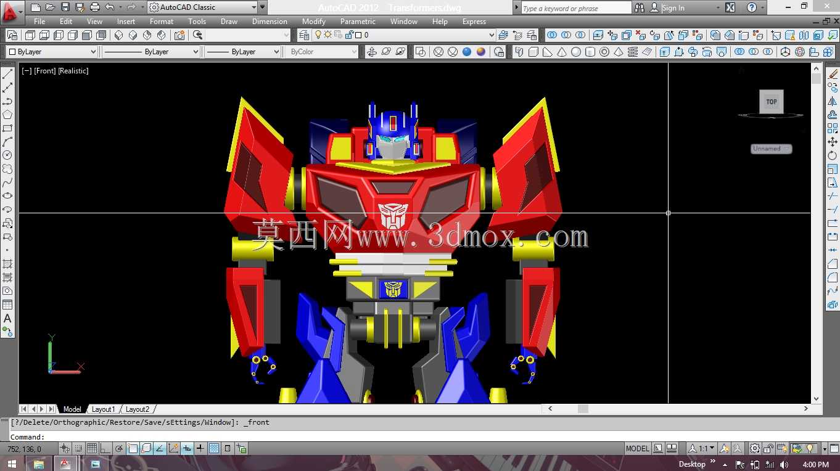Viewport: 840px width, 471px height.
Task: Expand the Unnamed UCS dropdown under ViewCube
Action: click(772, 149)
